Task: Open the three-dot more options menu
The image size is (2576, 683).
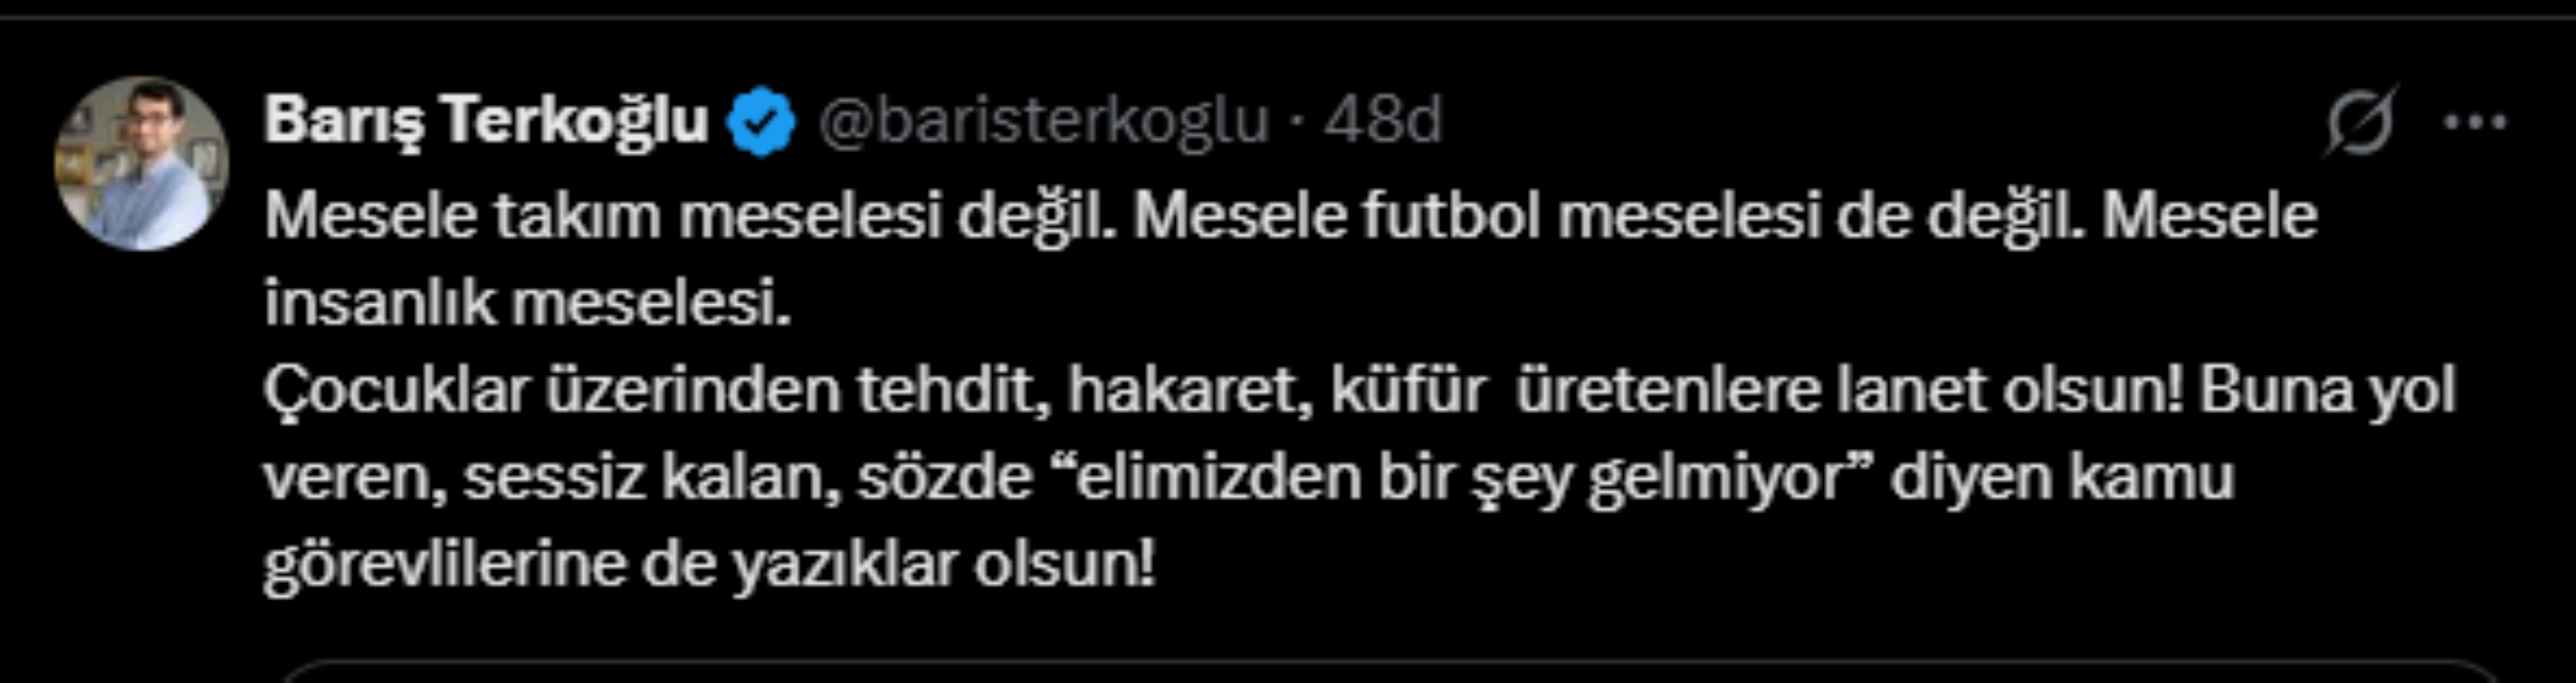Action: click(x=2475, y=122)
